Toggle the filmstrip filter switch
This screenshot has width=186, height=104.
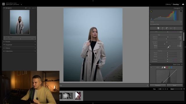tap(184, 89)
